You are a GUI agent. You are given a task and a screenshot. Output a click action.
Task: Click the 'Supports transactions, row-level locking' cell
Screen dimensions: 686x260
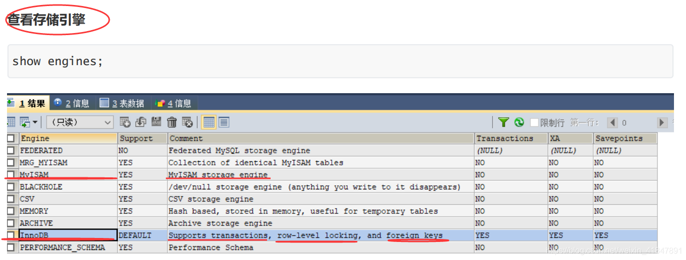coord(321,235)
